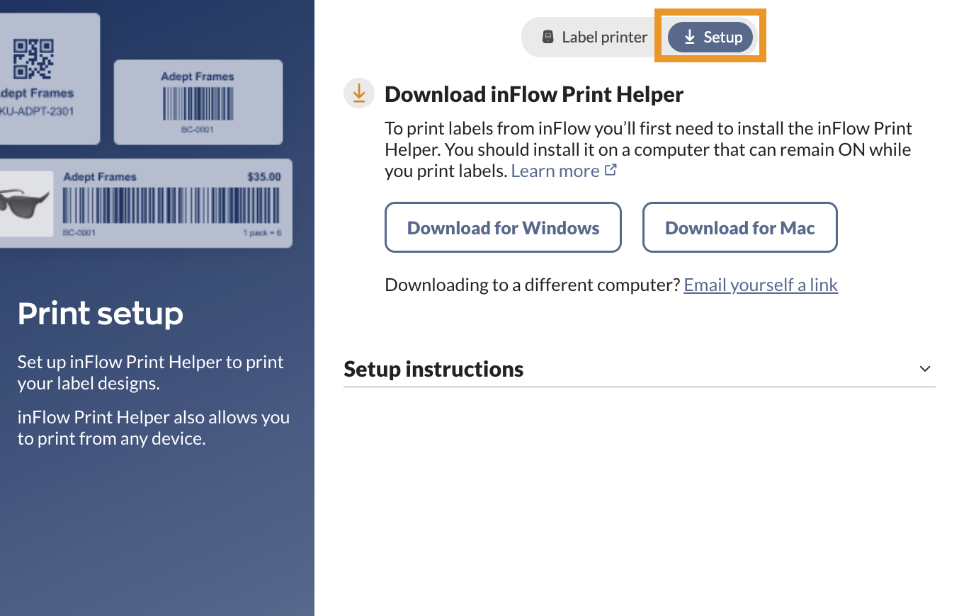Select the Setup tab

[710, 38]
